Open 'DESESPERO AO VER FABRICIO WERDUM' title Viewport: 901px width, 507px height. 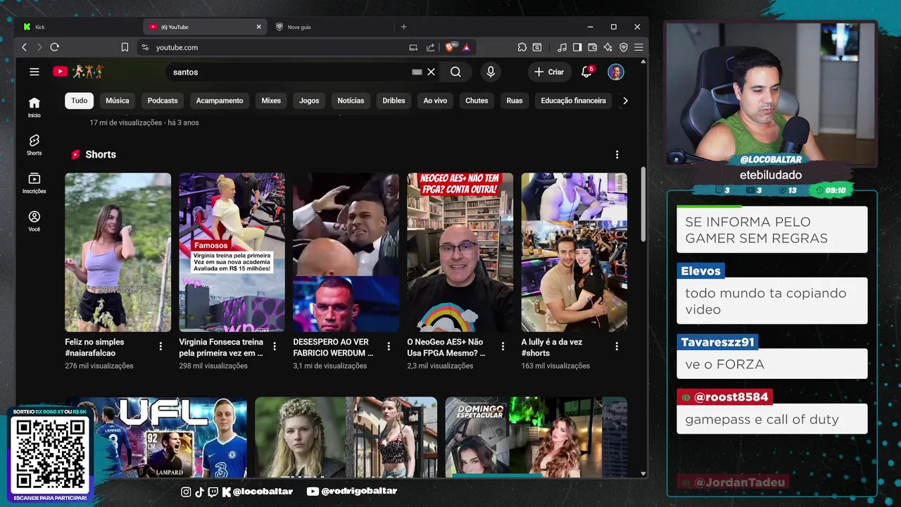(x=334, y=347)
